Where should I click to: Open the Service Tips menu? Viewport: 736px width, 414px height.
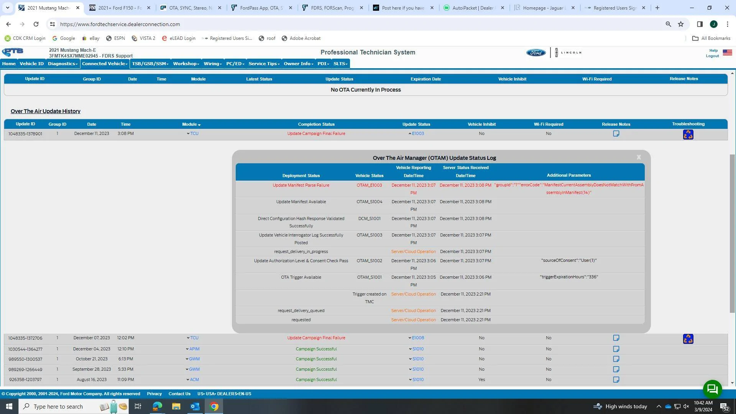pyautogui.click(x=264, y=64)
